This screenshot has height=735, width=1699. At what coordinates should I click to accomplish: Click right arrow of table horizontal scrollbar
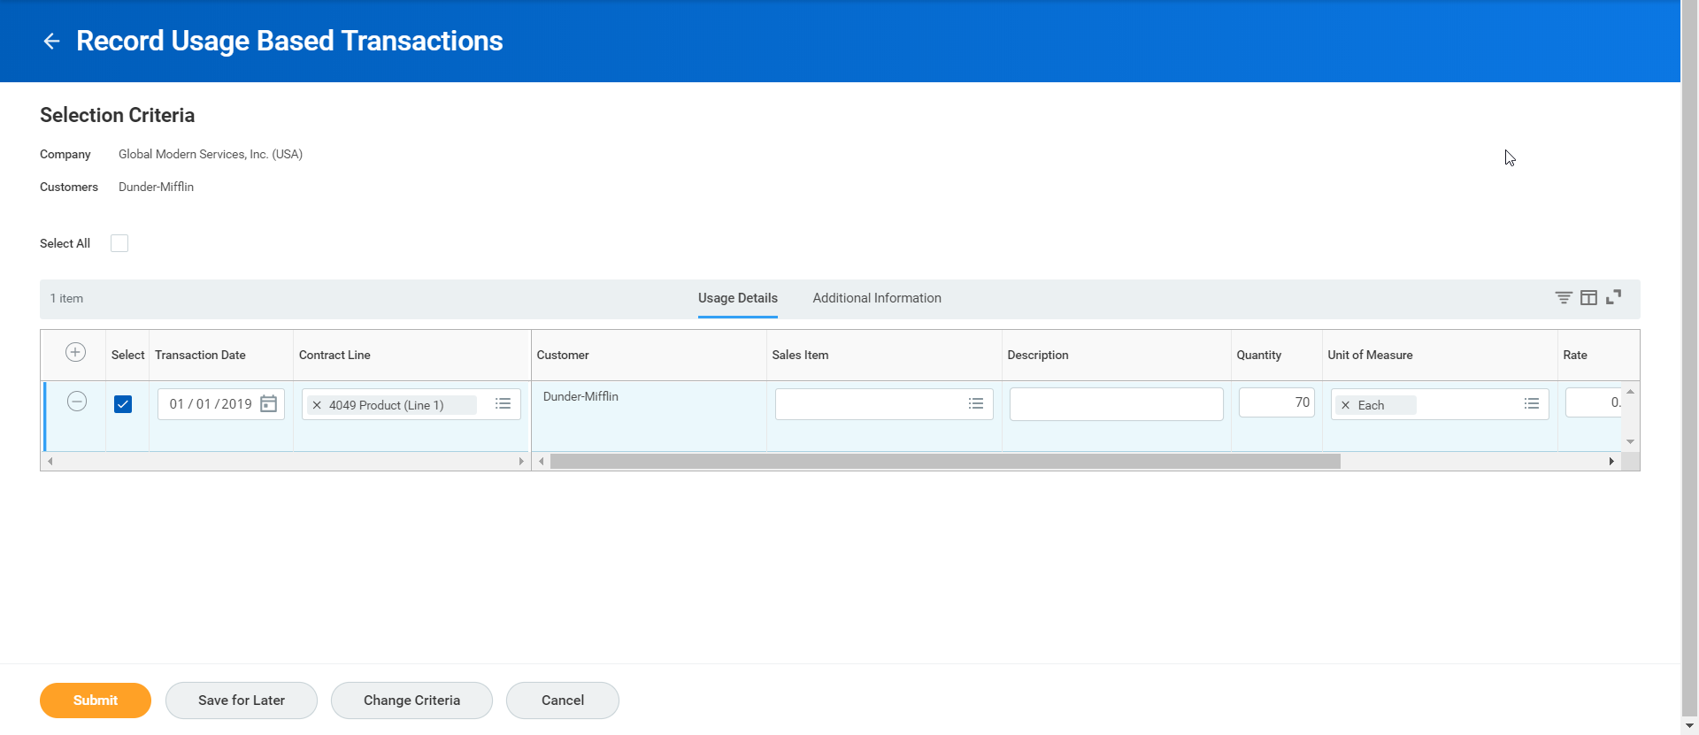1611,461
